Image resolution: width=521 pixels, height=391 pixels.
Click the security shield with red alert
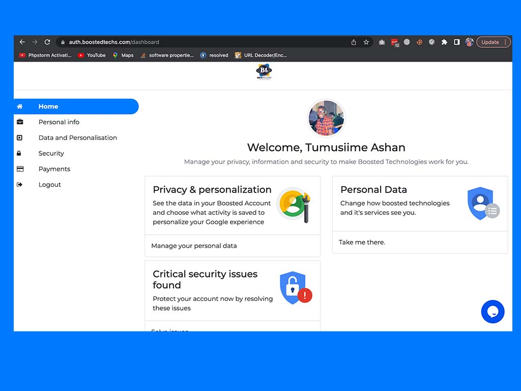coord(296,288)
